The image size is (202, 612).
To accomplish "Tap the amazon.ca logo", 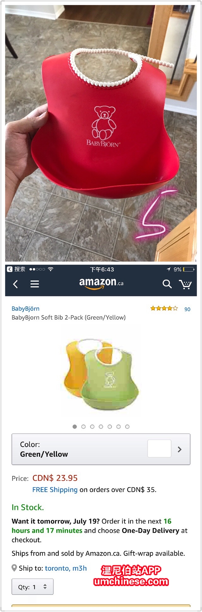I will click(x=101, y=283).
